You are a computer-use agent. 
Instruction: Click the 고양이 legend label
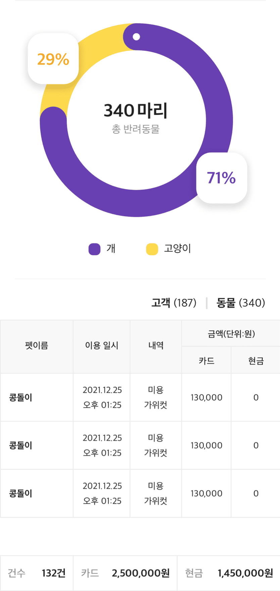pos(177,249)
